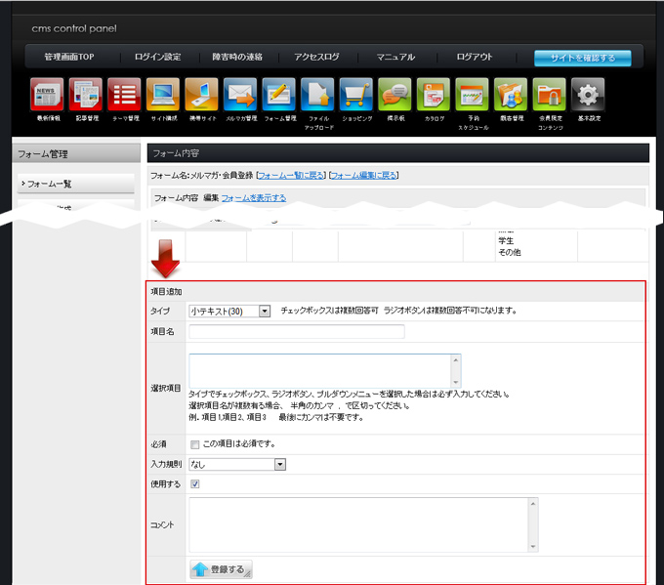The width and height of the screenshot is (664, 585).
Task: Open アクセスログ from the top menu
Action: 316,58
